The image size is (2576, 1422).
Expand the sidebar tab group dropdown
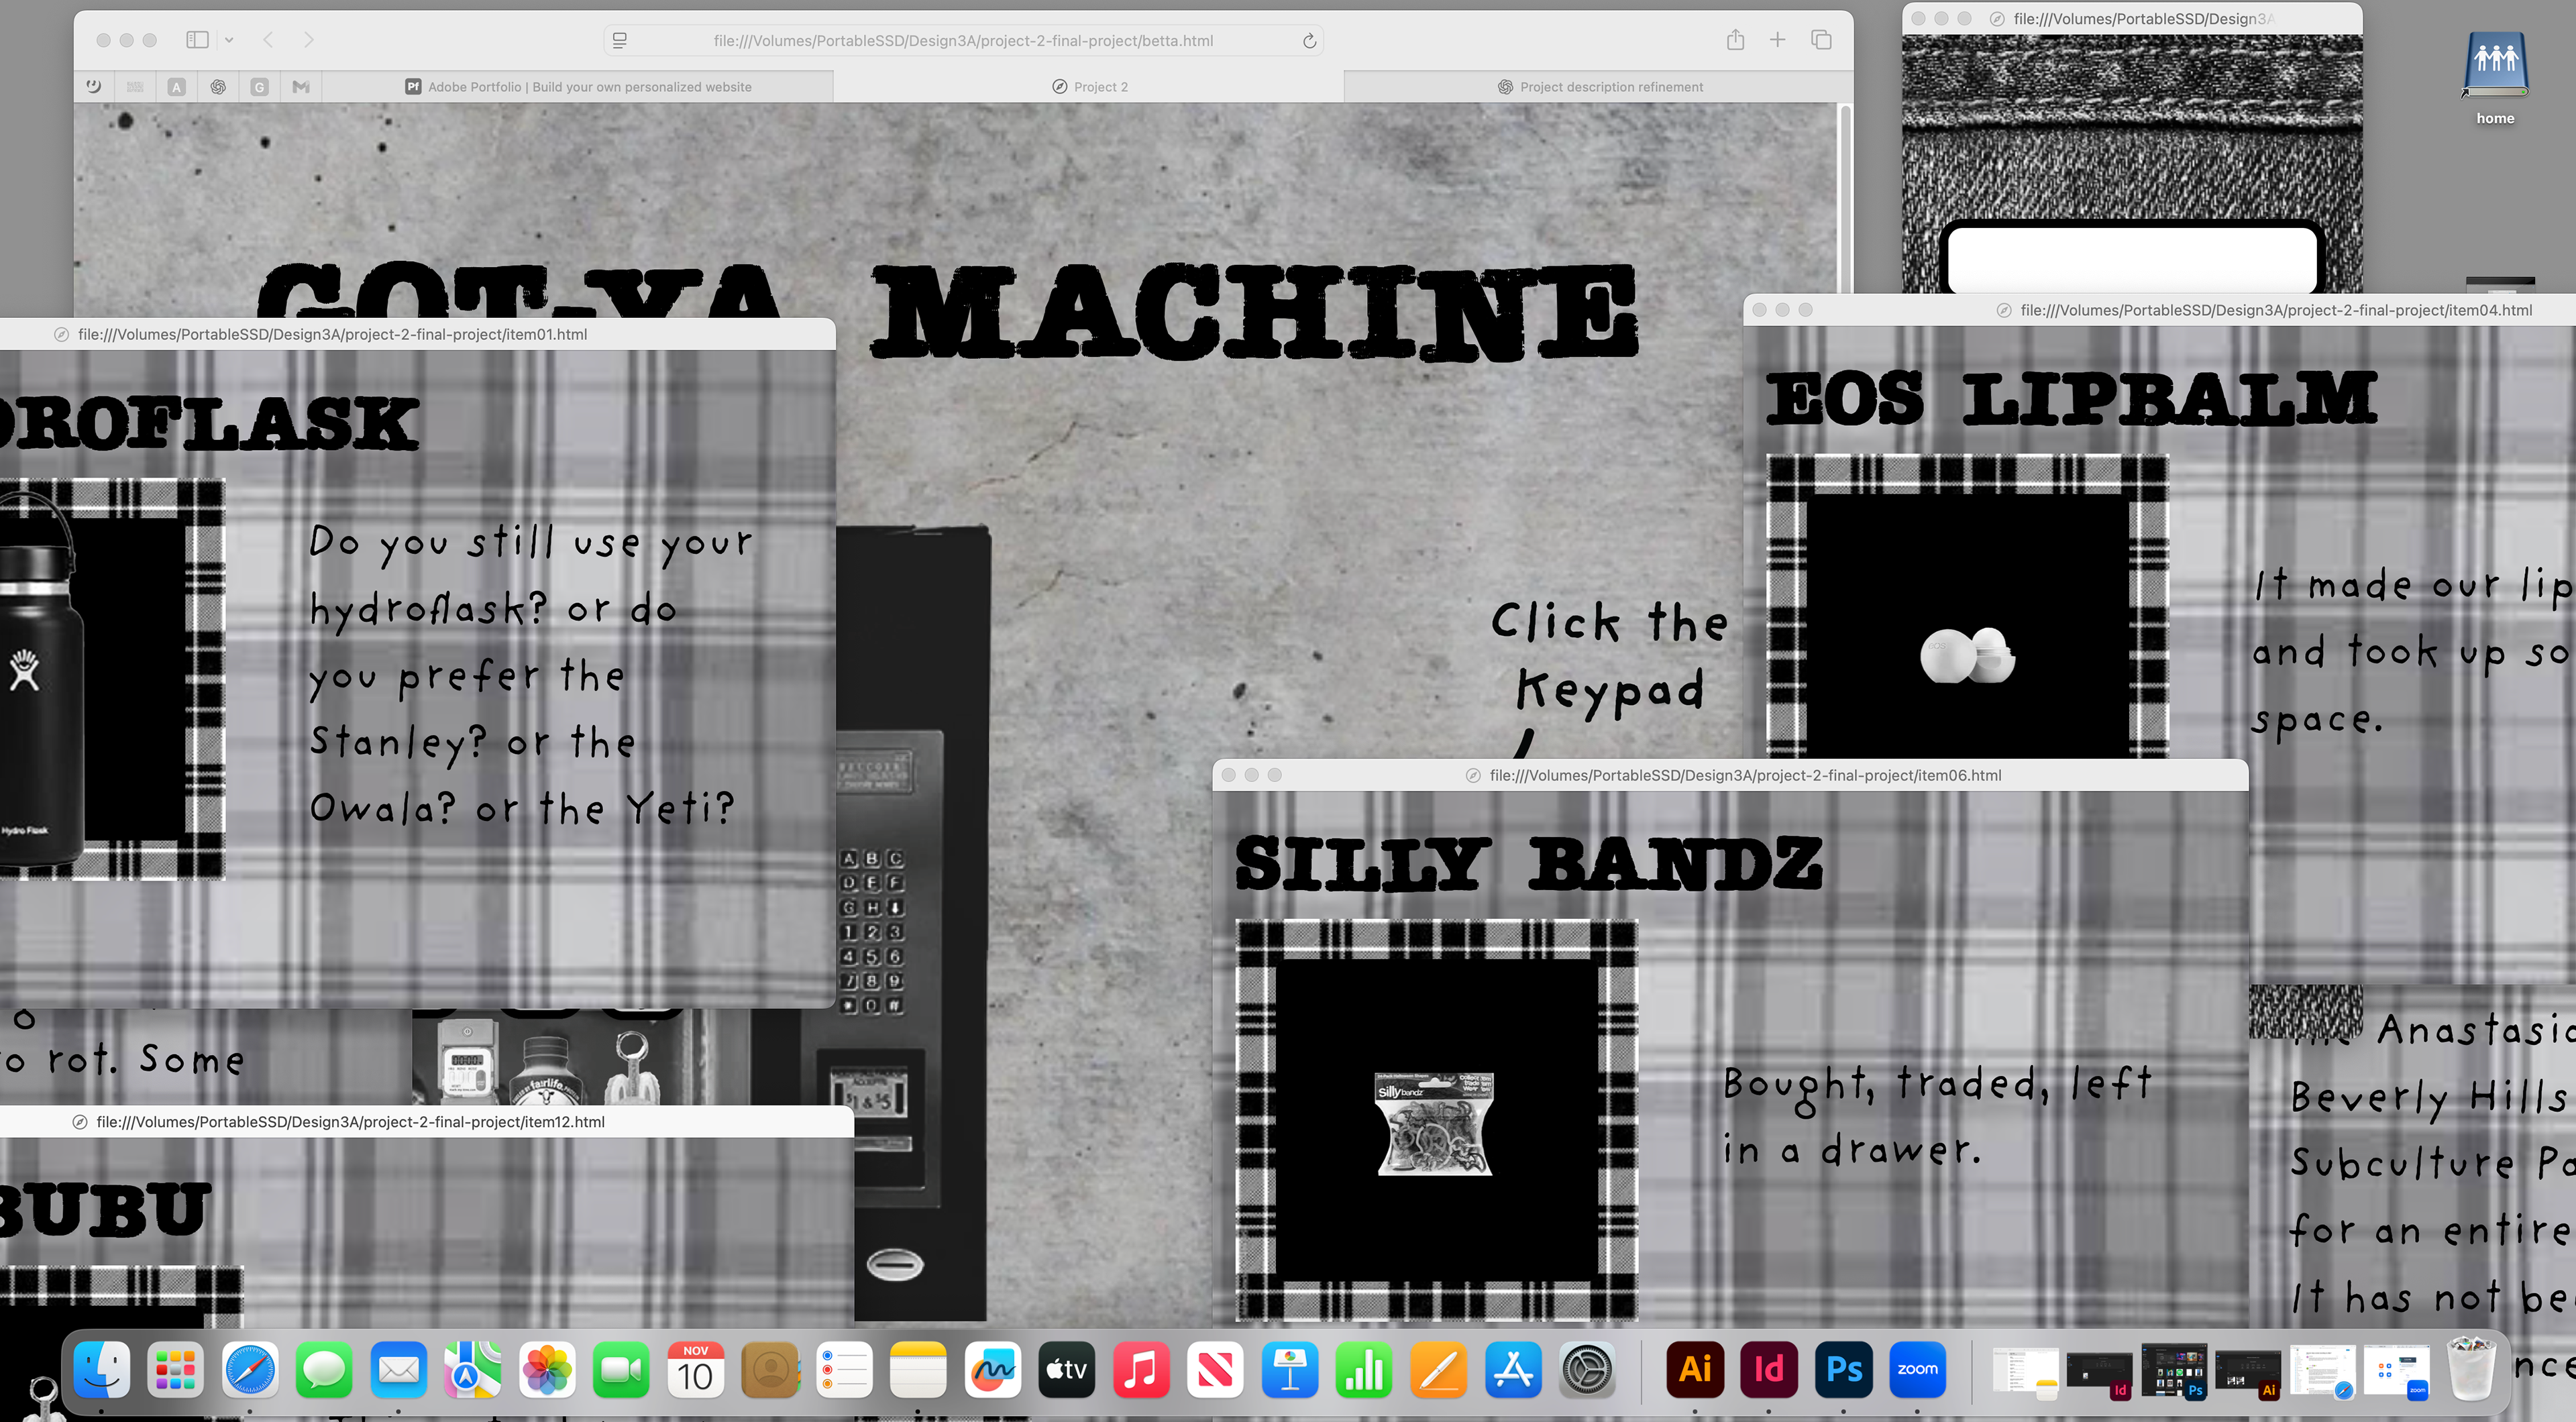(229, 40)
